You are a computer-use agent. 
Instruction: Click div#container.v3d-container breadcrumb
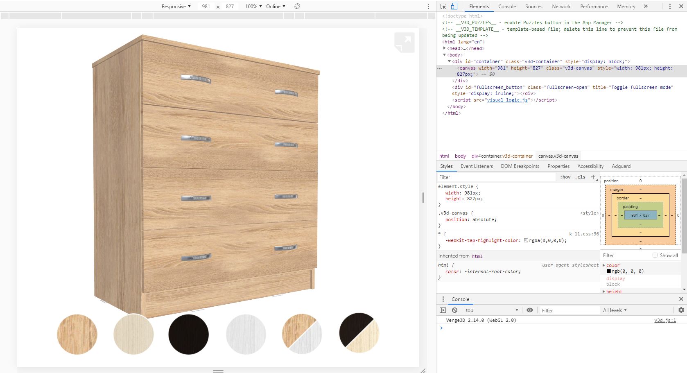point(502,156)
